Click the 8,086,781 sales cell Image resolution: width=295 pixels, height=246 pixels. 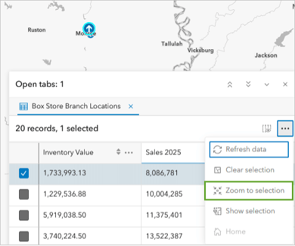173,173
